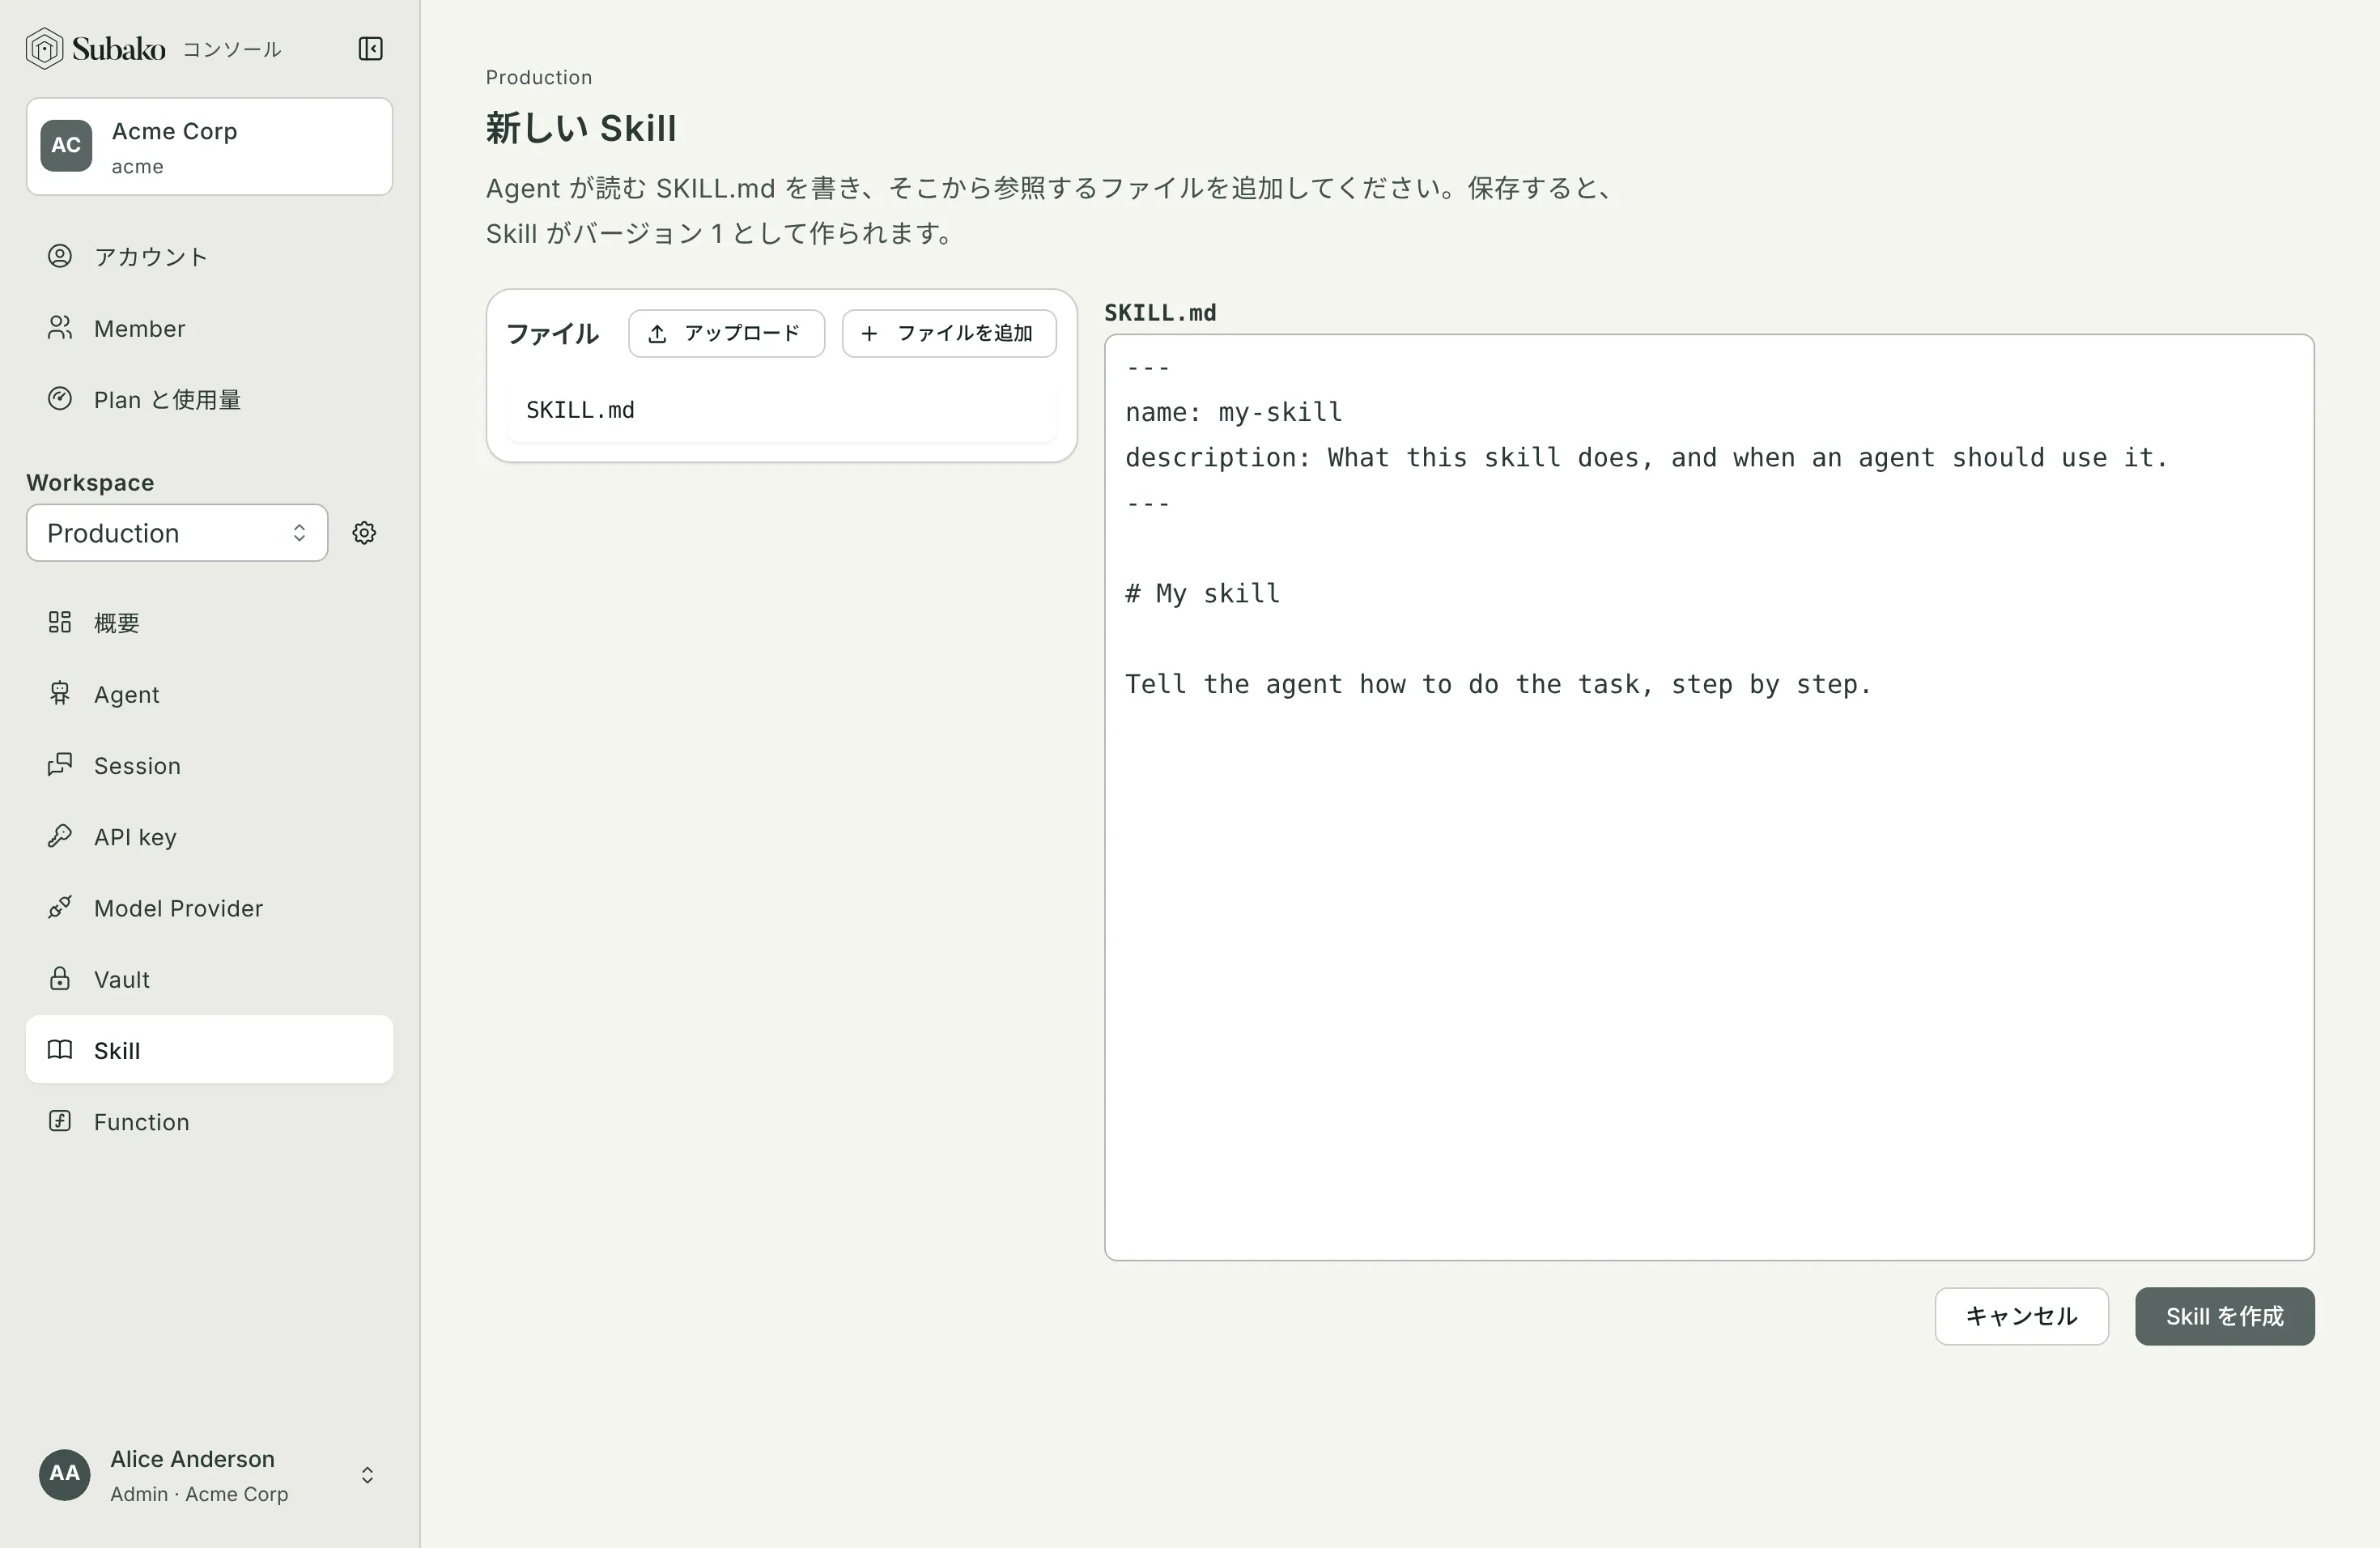
Task: Click the Plan と使用量 gauge icon
Action: (60, 399)
